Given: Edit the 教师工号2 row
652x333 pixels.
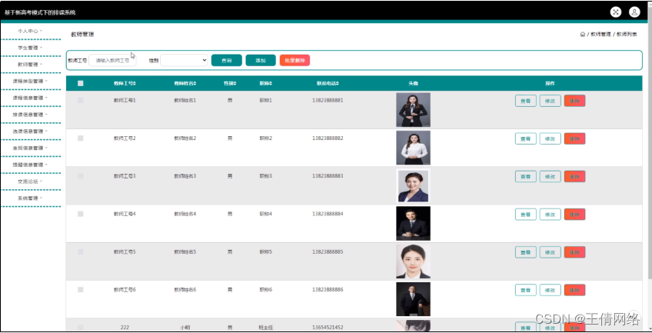Looking at the screenshot, I should [x=551, y=138].
